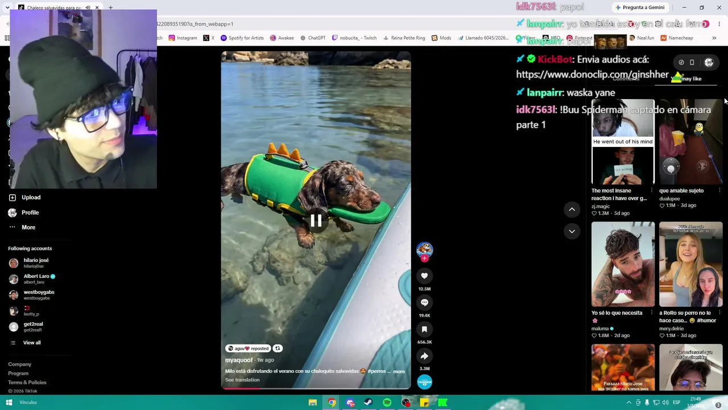Screen dimensions: 728x410
Task: Open File Explorer from the taskbar
Action: point(312,403)
